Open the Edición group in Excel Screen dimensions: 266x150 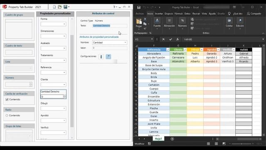point(240,24)
